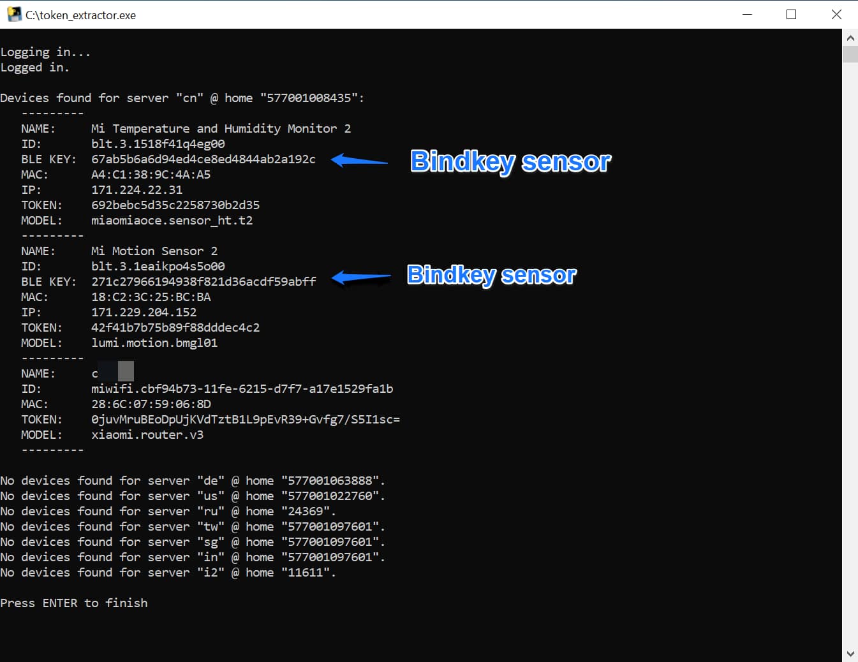858x662 pixels.
Task: Click the BLE key starting with 67ab5b6a
Action: tap(203, 159)
